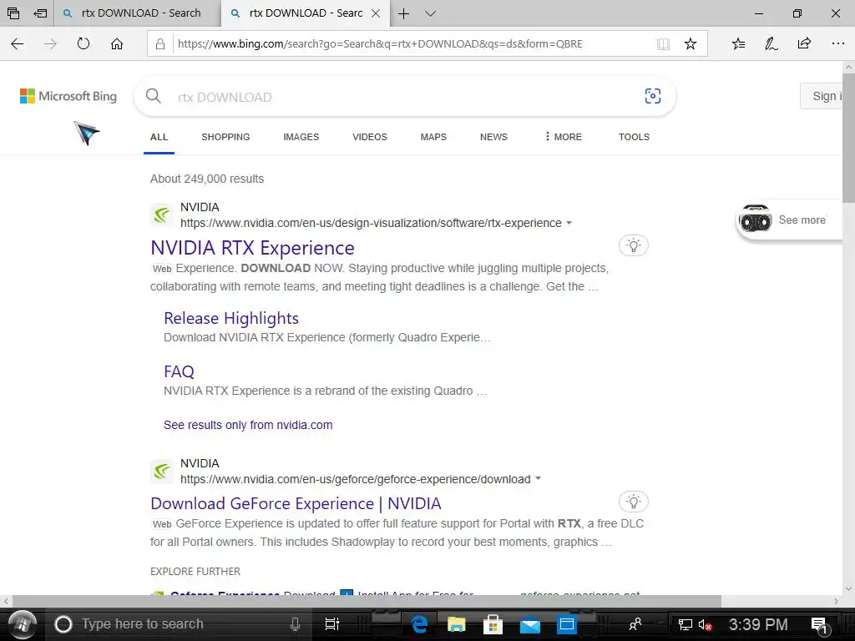Show tab previews chevron
This screenshot has width=855, height=641.
click(x=430, y=13)
